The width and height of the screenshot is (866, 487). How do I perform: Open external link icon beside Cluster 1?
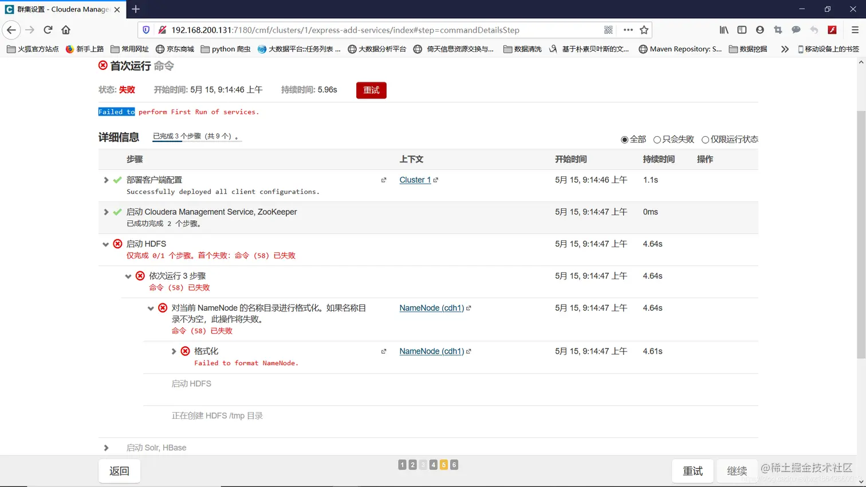(x=436, y=180)
